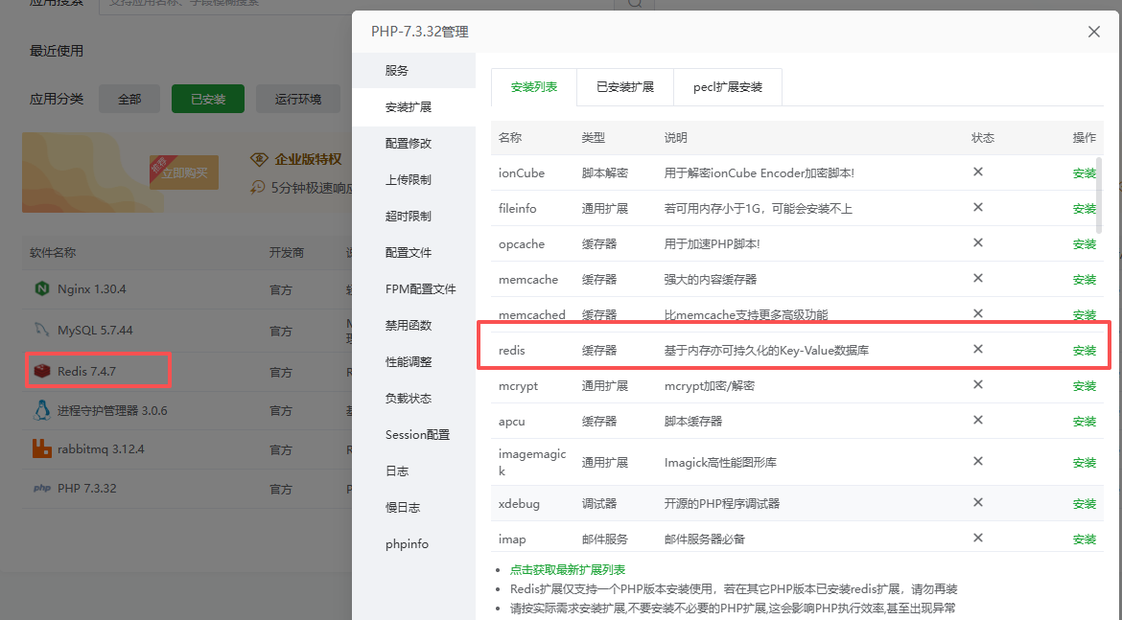
Task: Open 慢日志 in the sidebar
Action: point(413,508)
